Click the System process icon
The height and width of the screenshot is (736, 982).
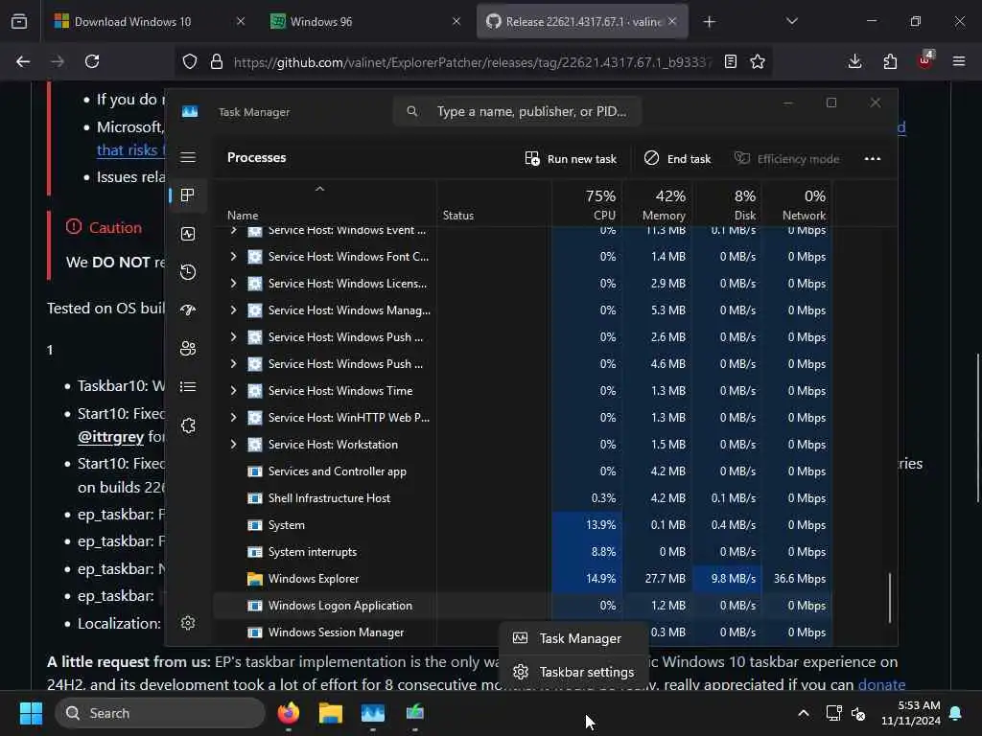[x=255, y=525]
